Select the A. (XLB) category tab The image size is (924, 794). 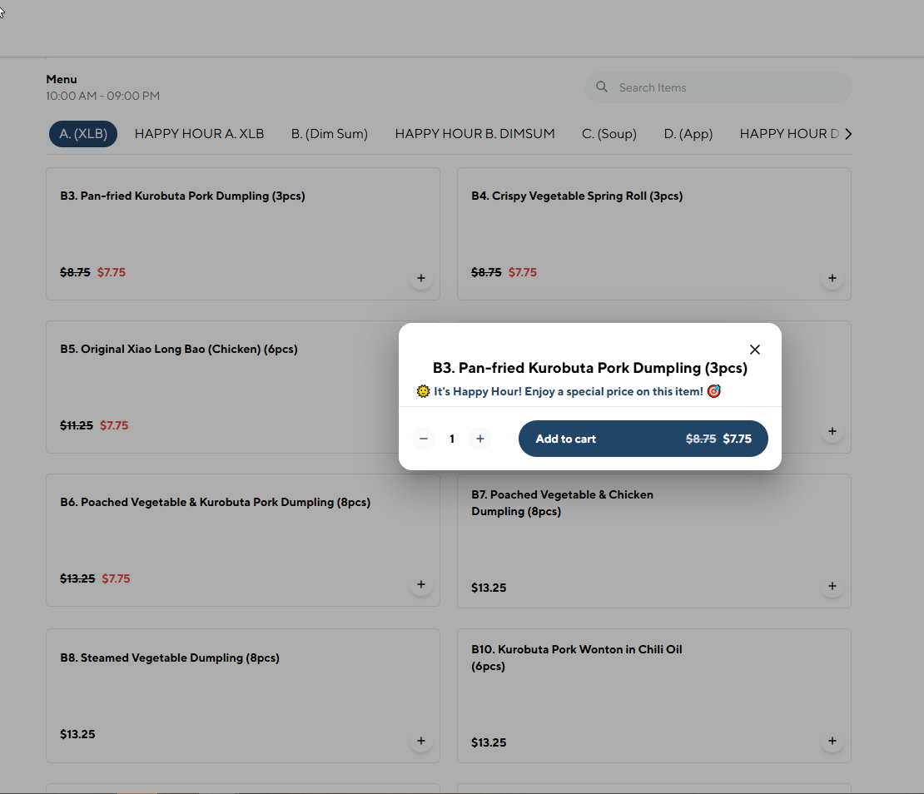pyautogui.click(x=83, y=134)
